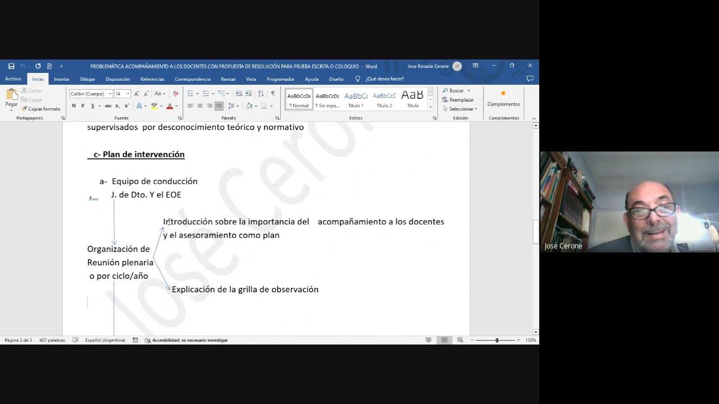719x404 pixels.
Task: Decrease paragraph indent
Action: [x=239, y=94]
